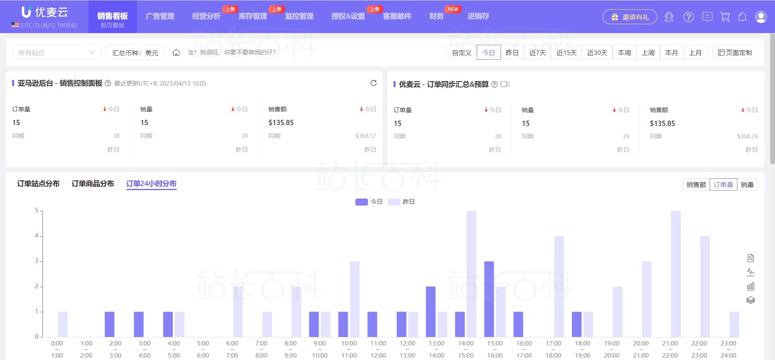Click the 首页看板 submenu label
The image size is (775, 360).
pos(113,25)
